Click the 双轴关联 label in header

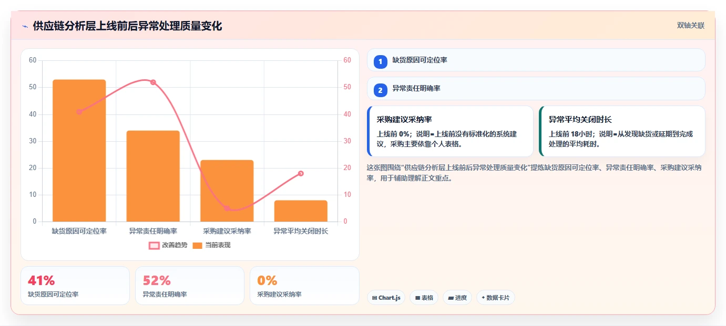[x=690, y=25]
